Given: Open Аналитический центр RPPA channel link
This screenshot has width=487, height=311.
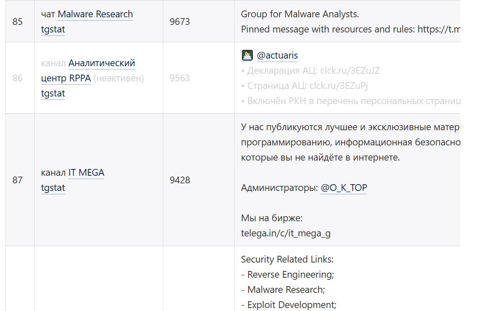Looking at the screenshot, I should 101,63.
